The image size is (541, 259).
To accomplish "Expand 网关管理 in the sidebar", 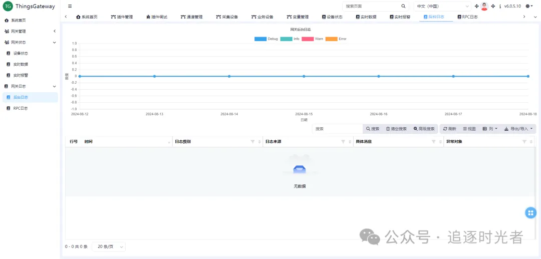I will (x=30, y=31).
